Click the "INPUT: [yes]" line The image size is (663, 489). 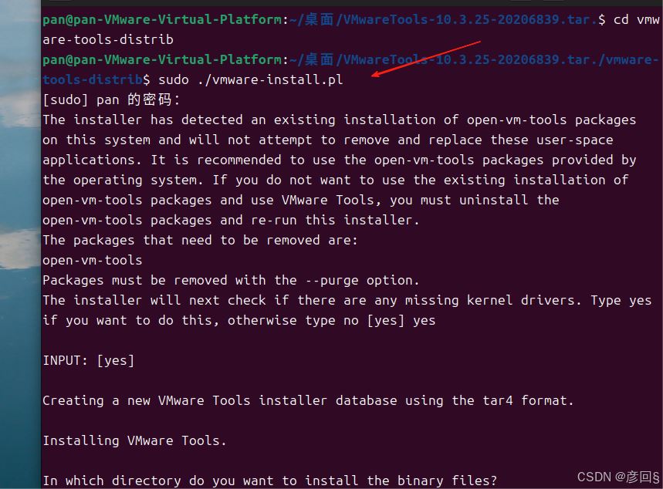pos(88,360)
